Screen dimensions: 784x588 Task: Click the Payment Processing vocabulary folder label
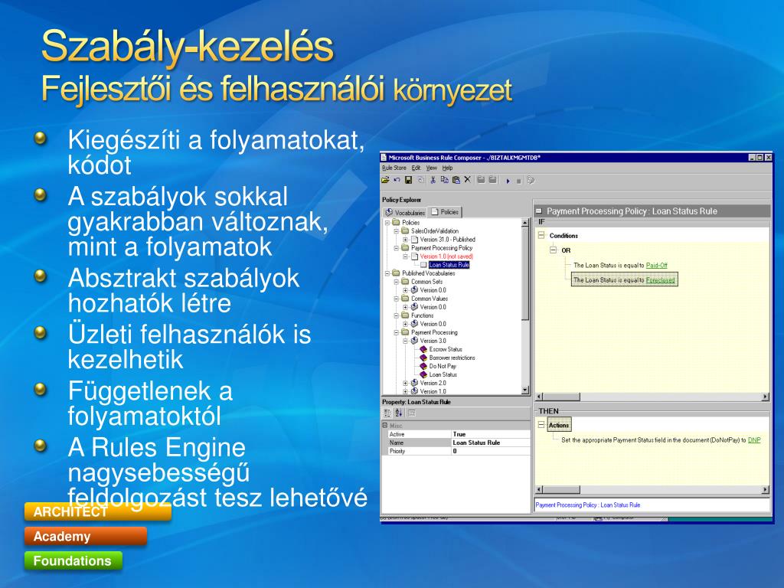click(434, 332)
